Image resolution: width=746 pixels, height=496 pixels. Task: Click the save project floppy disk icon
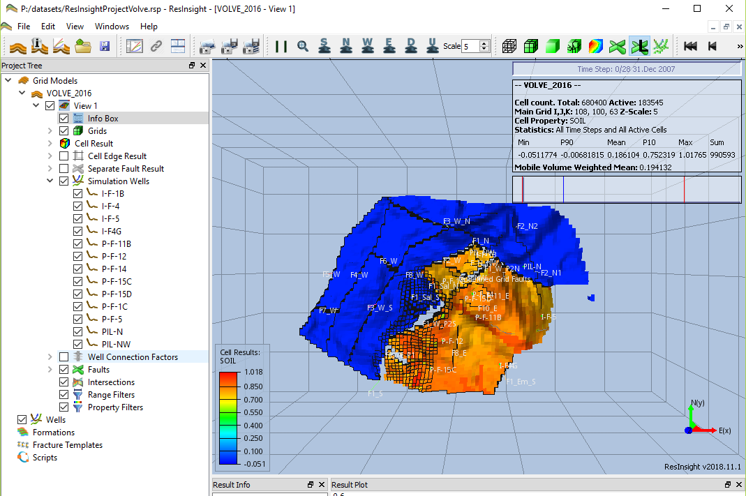(105, 46)
